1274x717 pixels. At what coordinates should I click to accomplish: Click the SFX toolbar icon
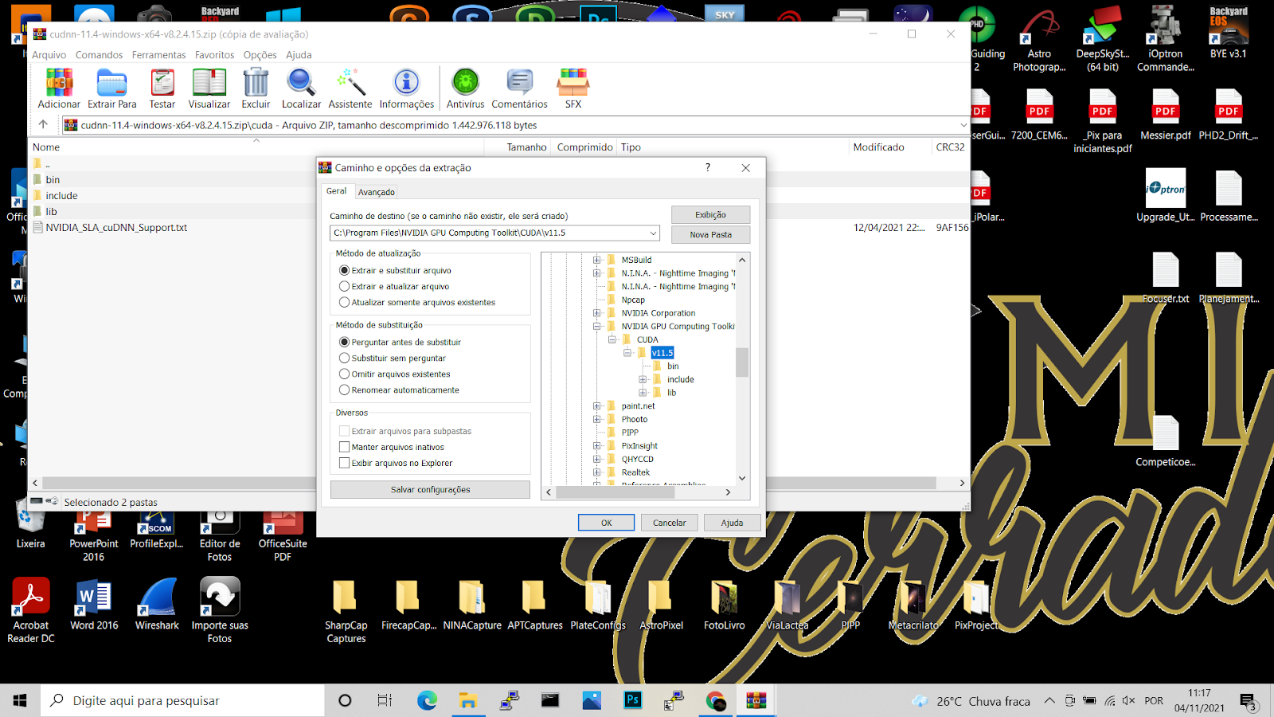click(573, 88)
